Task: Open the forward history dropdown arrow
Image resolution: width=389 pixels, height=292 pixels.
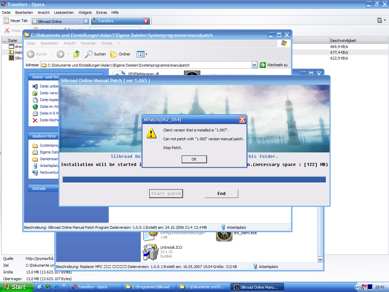Action: tap(68, 54)
